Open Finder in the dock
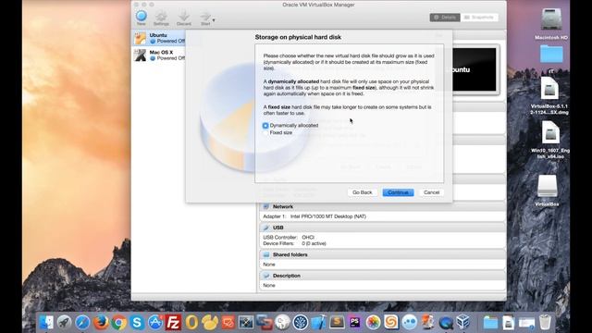 (46, 322)
